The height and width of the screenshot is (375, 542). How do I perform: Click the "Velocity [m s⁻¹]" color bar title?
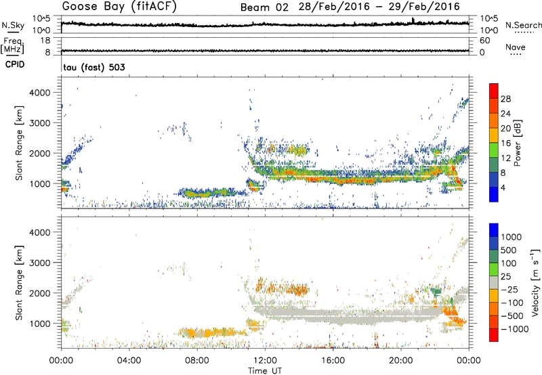tap(535, 282)
